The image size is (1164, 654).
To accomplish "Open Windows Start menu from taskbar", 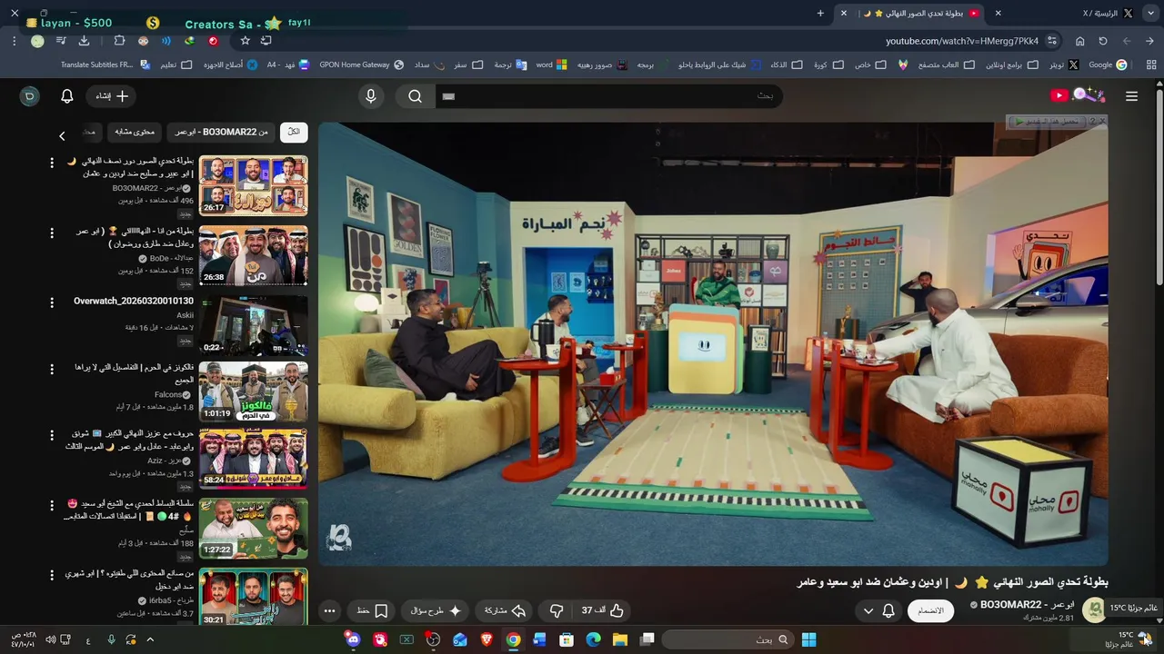I will tap(808, 639).
